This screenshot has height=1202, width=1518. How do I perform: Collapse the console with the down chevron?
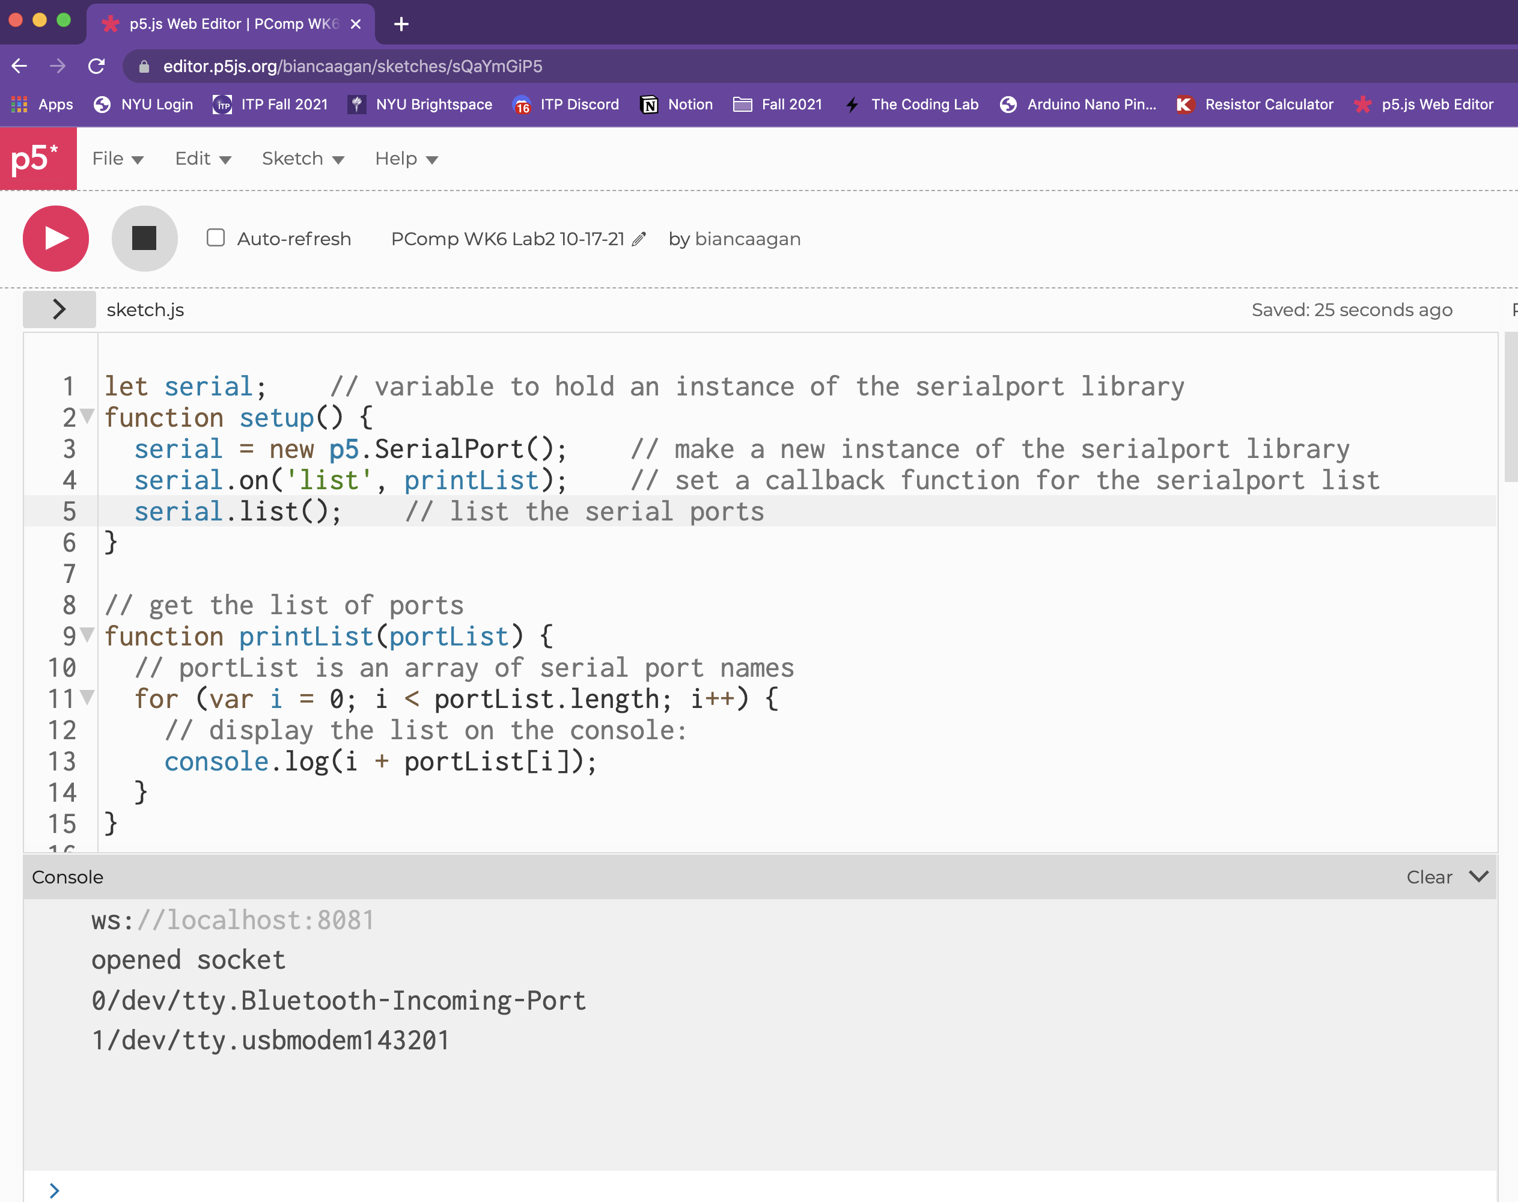coord(1478,876)
